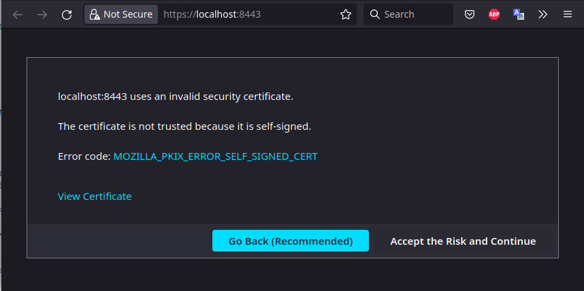This screenshot has height=291, width=584.
Task: Click the invalid security certificate message text
Action: (x=176, y=97)
